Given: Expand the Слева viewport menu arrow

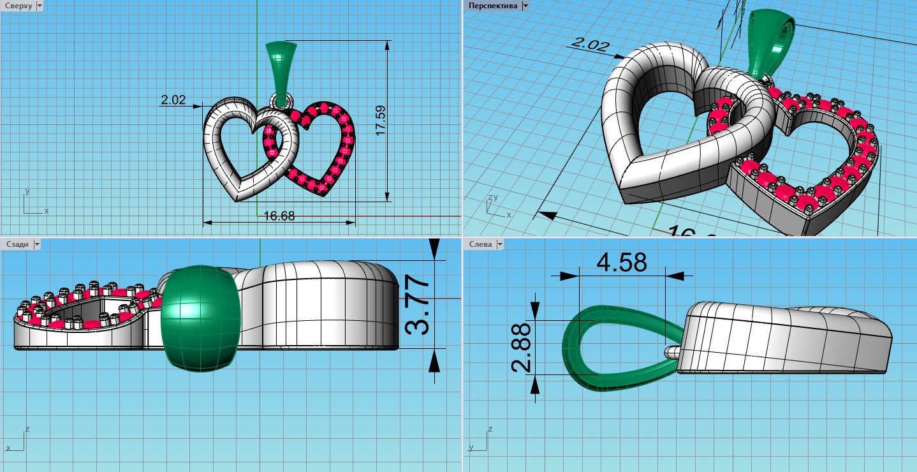Looking at the screenshot, I should coord(500,244).
